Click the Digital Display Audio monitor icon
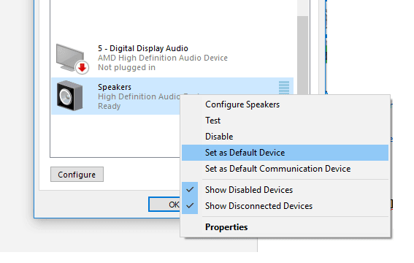This screenshot has height=263, width=414. click(70, 58)
